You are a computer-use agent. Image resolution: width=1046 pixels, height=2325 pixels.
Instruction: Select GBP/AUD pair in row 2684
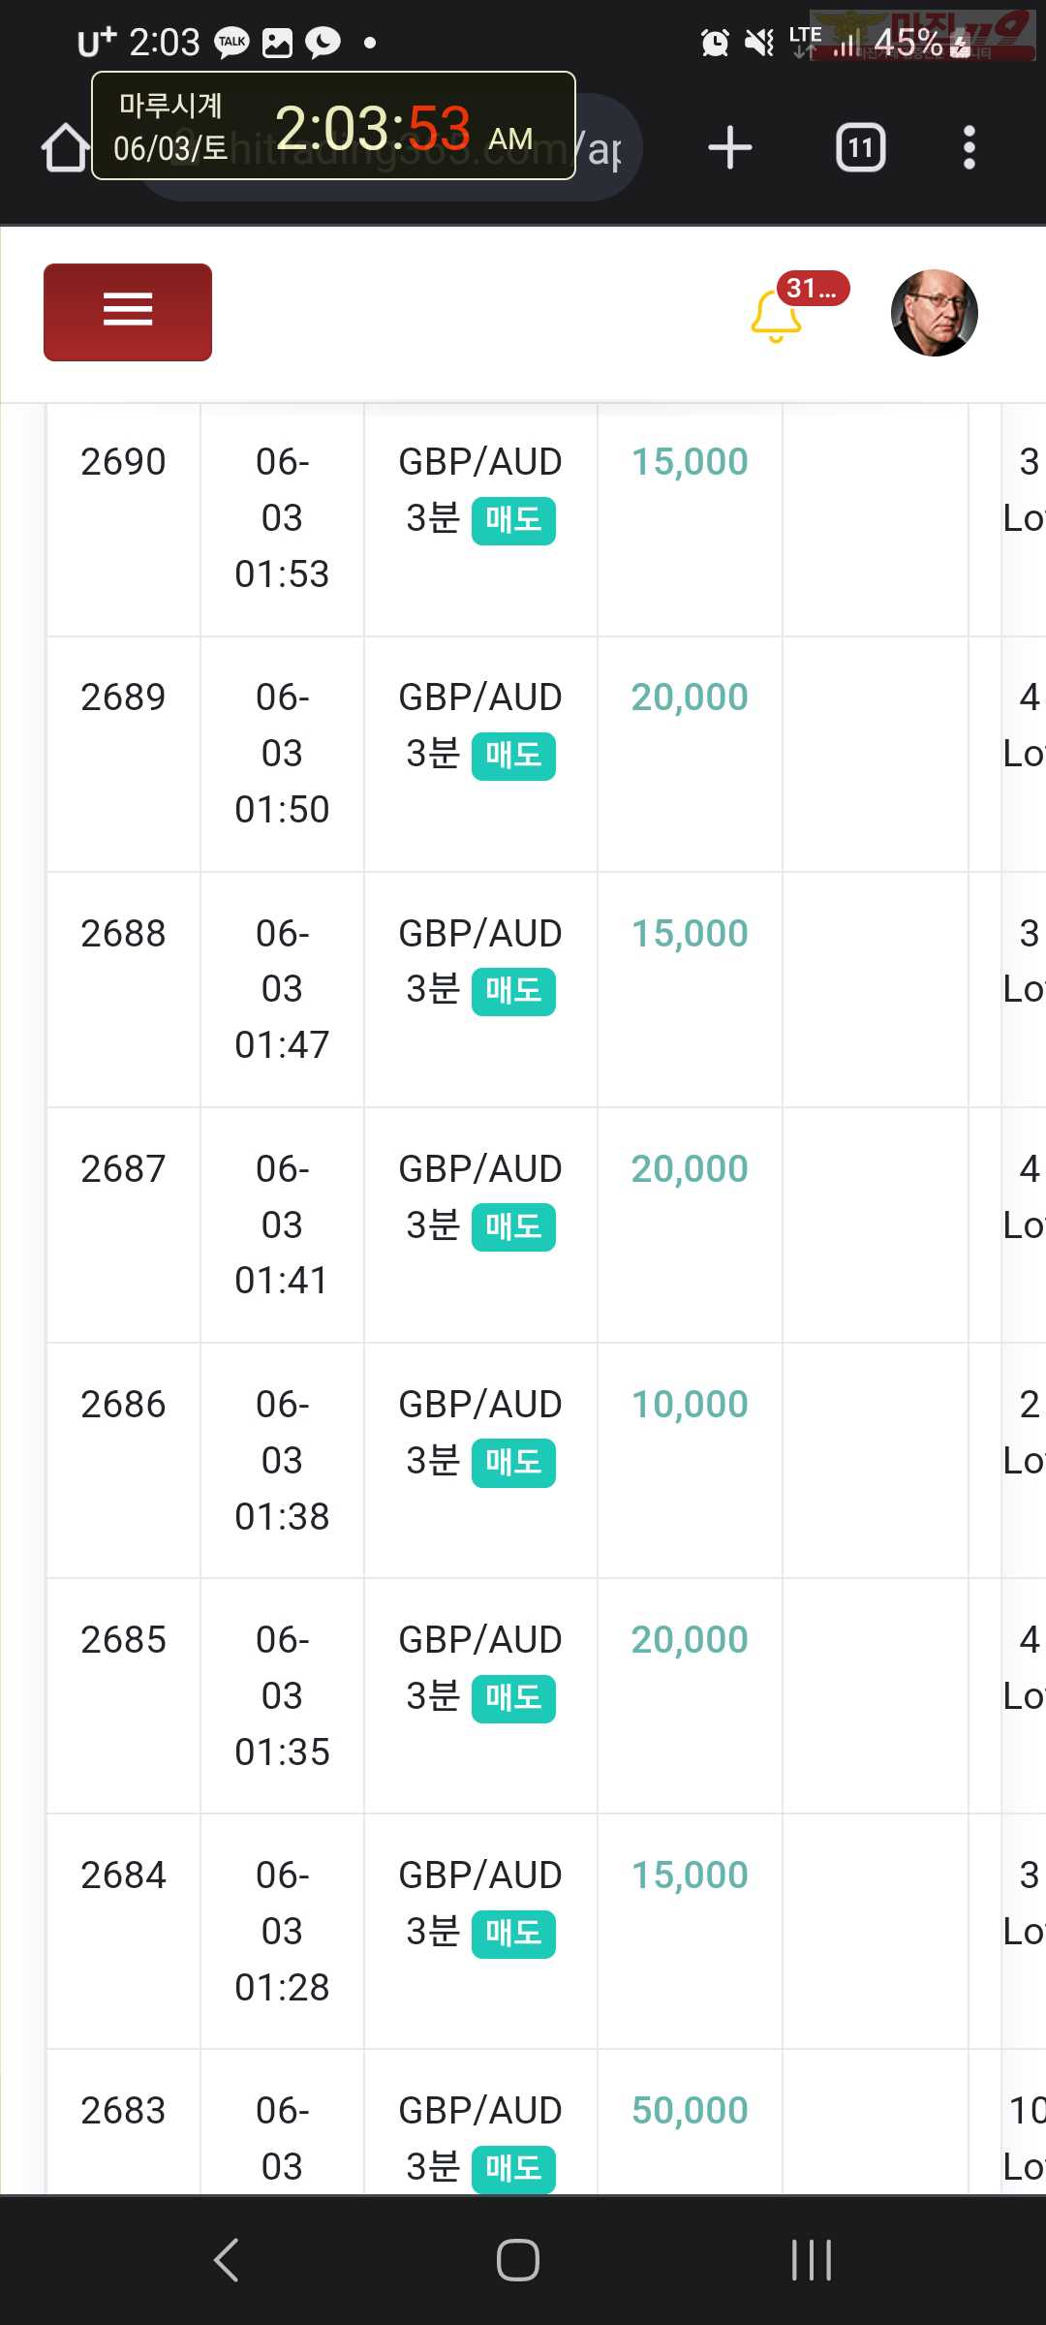tap(480, 1875)
